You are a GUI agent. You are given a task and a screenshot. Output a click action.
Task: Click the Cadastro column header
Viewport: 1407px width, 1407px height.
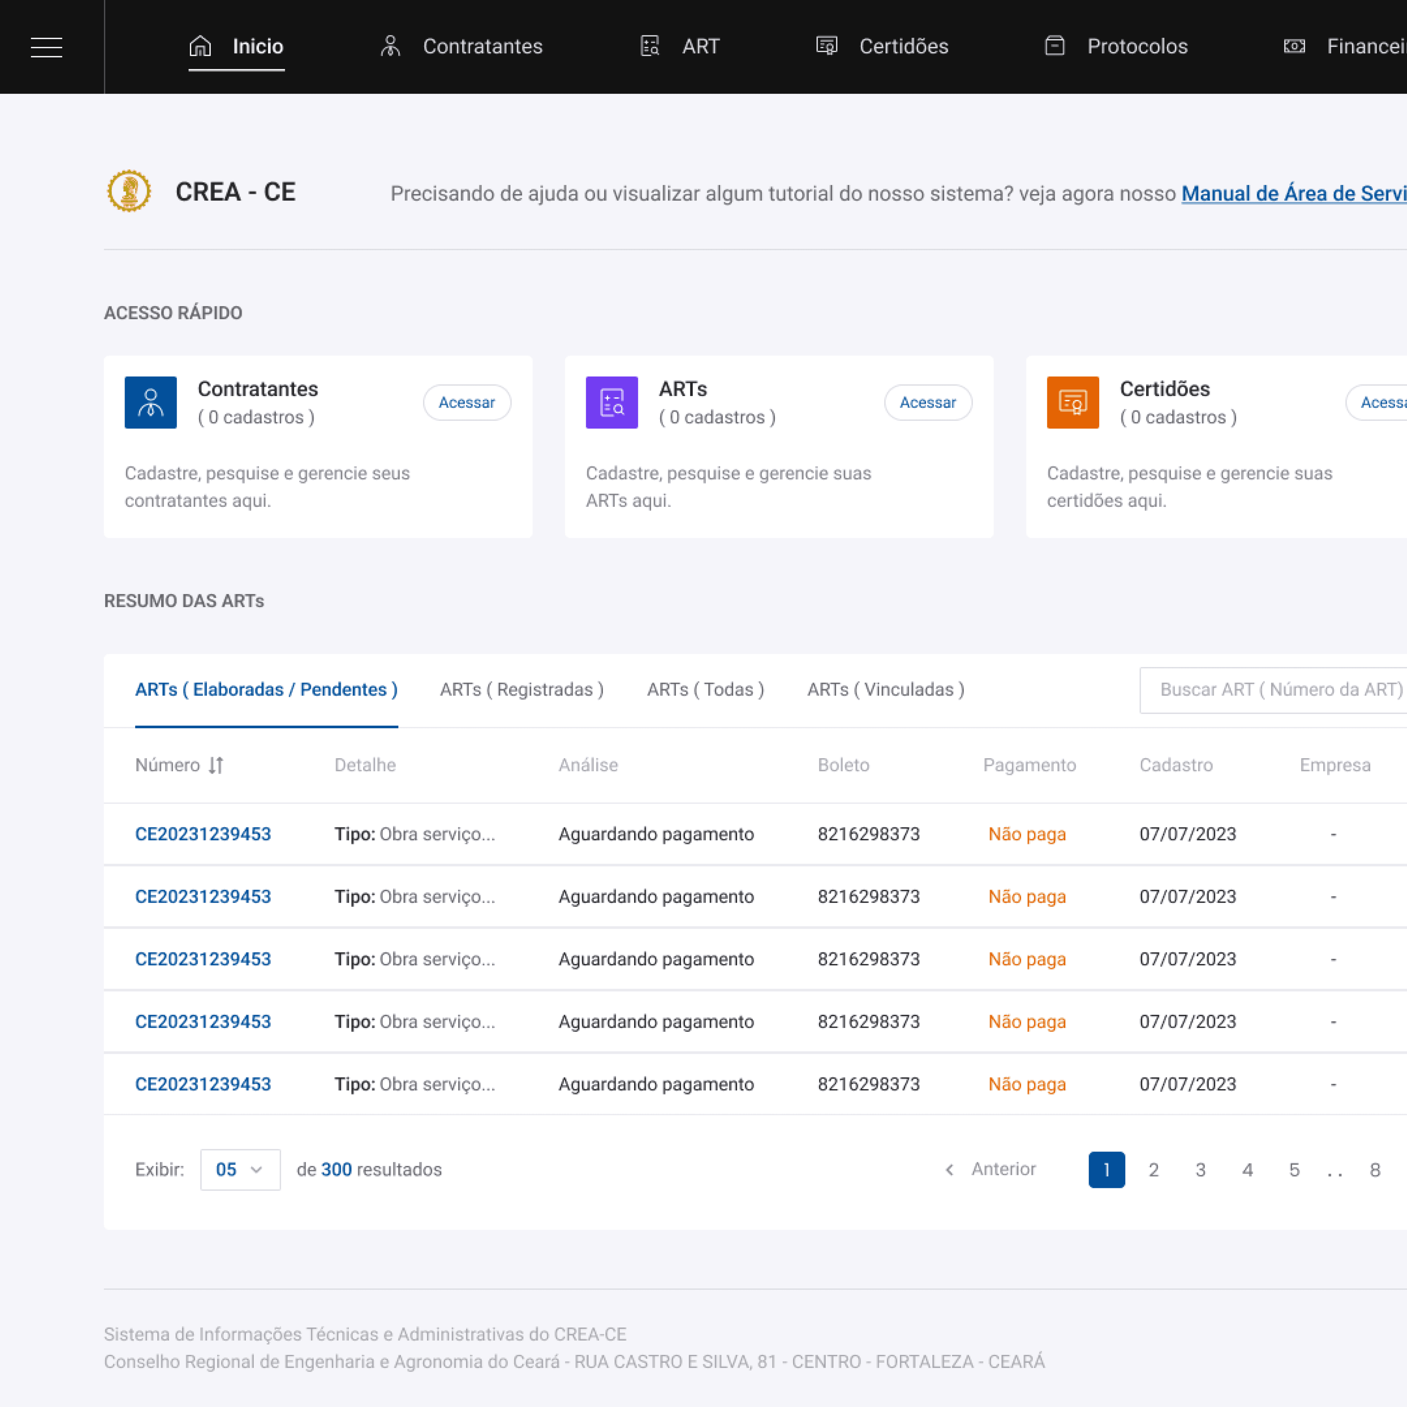coord(1176,765)
